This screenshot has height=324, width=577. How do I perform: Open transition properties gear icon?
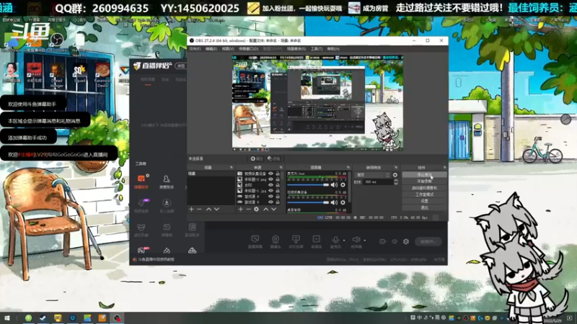395,175
